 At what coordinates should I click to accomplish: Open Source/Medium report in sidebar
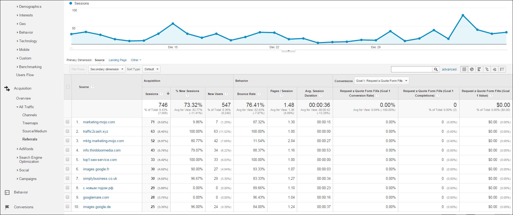[35, 131]
